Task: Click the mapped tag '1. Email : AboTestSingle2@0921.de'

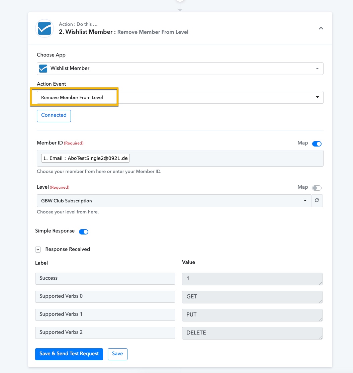Action: pyautogui.click(x=85, y=158)
